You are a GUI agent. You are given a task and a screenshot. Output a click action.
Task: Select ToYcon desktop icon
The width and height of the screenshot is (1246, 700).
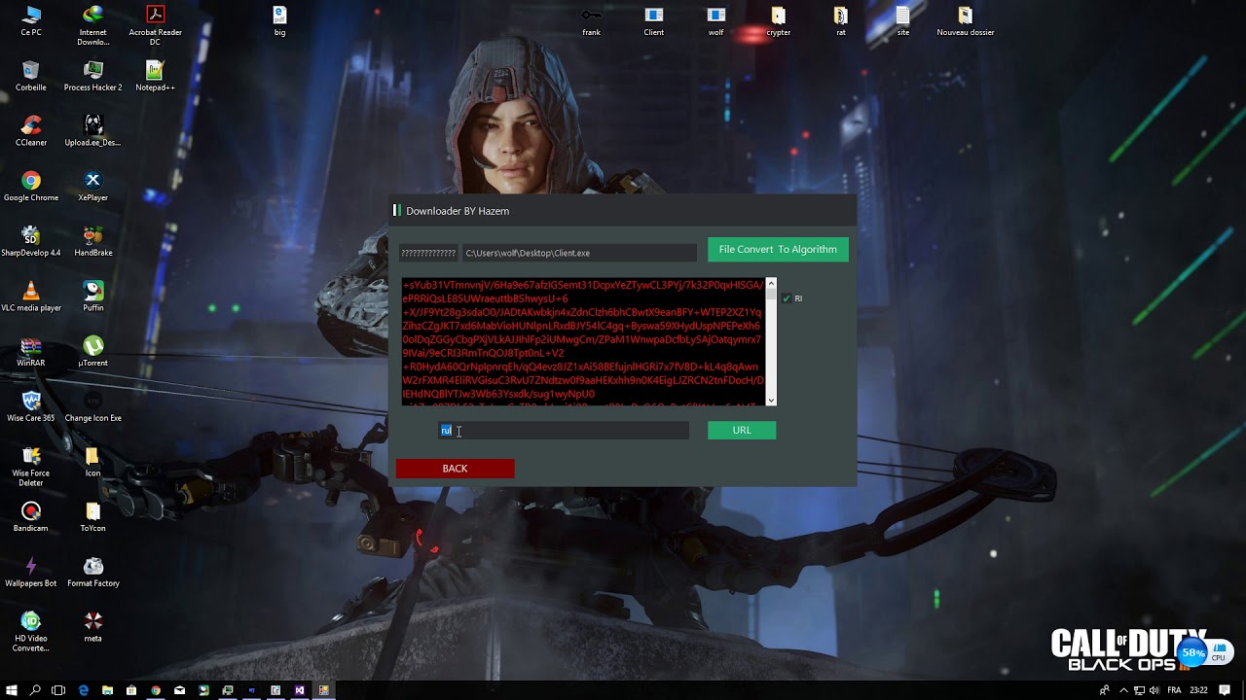point(93,517)
